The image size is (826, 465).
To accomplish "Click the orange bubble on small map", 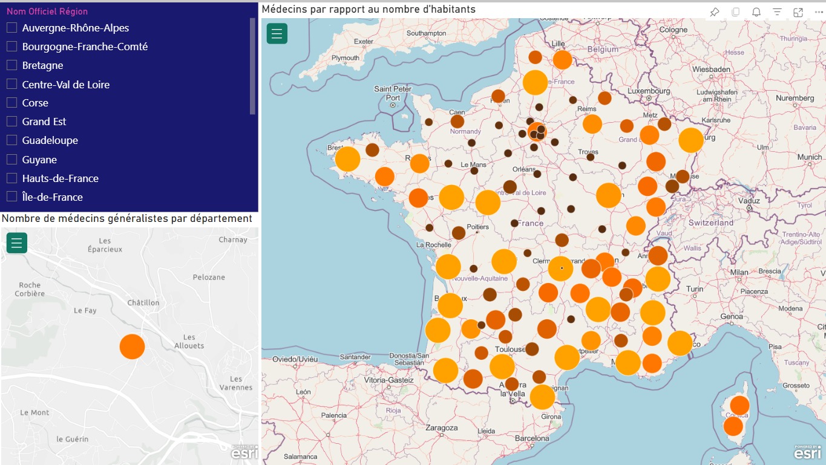I will tap(132, 346).
